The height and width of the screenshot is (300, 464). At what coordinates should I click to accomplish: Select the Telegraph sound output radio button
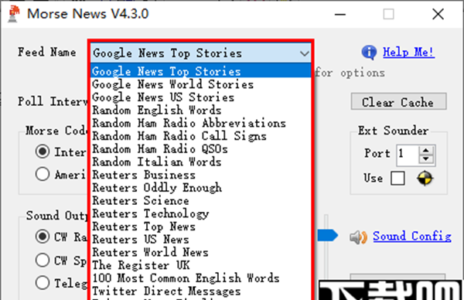click(x=43, y=282)
